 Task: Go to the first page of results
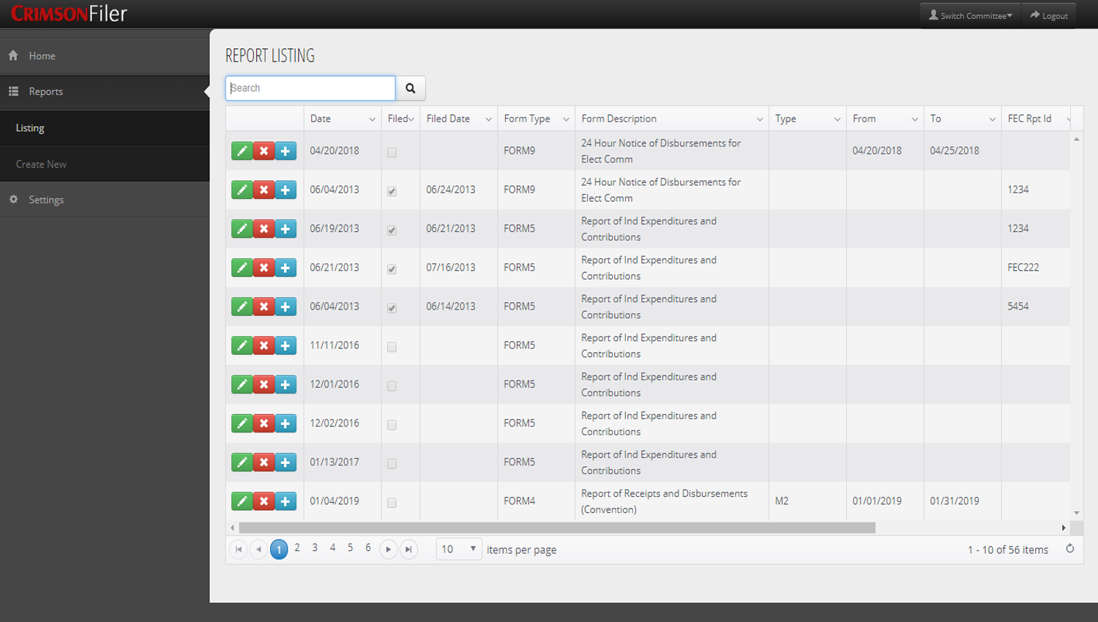(x=238, y=549)
